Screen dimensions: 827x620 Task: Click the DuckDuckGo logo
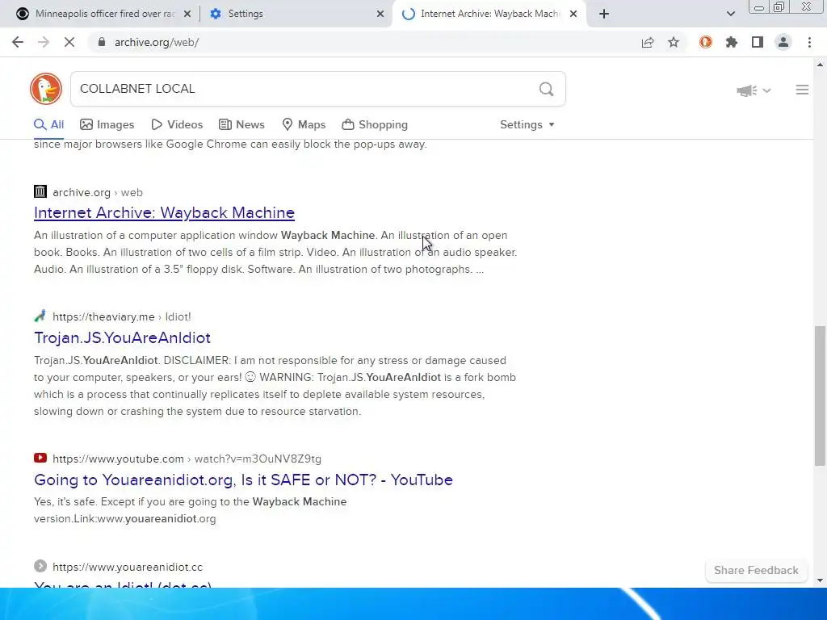coord(46,89)
